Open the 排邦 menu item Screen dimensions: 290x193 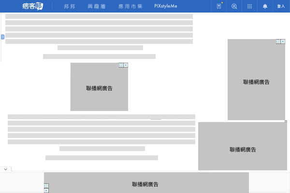(x=70, y=6)
